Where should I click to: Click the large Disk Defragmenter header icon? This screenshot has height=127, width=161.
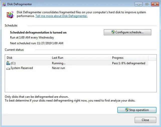10,15
